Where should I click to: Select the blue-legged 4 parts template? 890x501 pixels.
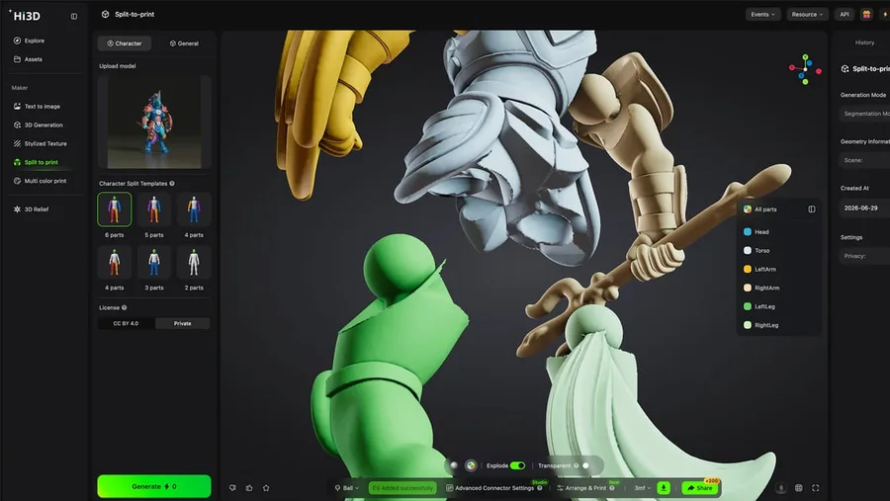(x=194, y=209)
